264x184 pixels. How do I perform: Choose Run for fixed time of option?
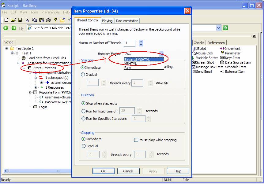click(x=84, y=111)
